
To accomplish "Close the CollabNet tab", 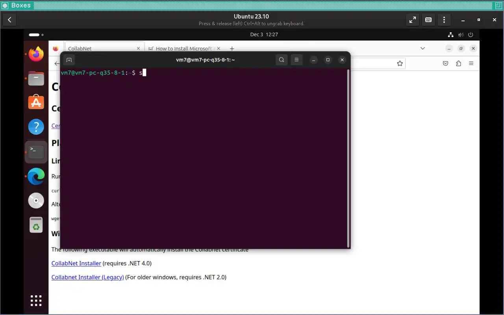I will (x=138, y=48).
